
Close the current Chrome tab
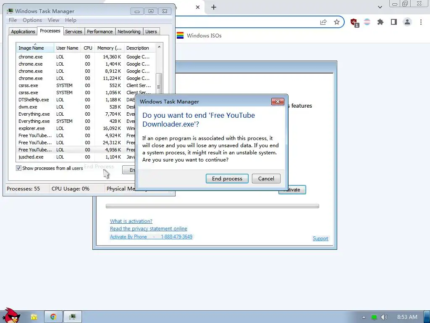point(198,8)
